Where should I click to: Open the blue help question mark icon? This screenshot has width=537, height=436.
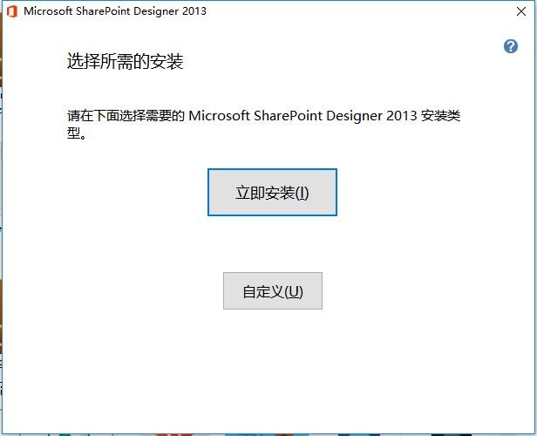510,46
